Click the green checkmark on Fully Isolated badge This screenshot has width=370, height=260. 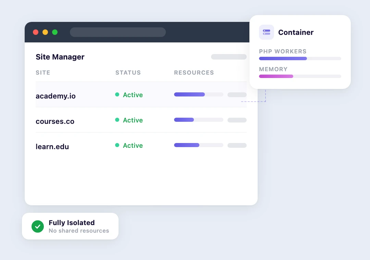click(x=38, y=226)
